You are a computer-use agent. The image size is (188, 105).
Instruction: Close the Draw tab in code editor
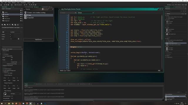pos(93,13)
